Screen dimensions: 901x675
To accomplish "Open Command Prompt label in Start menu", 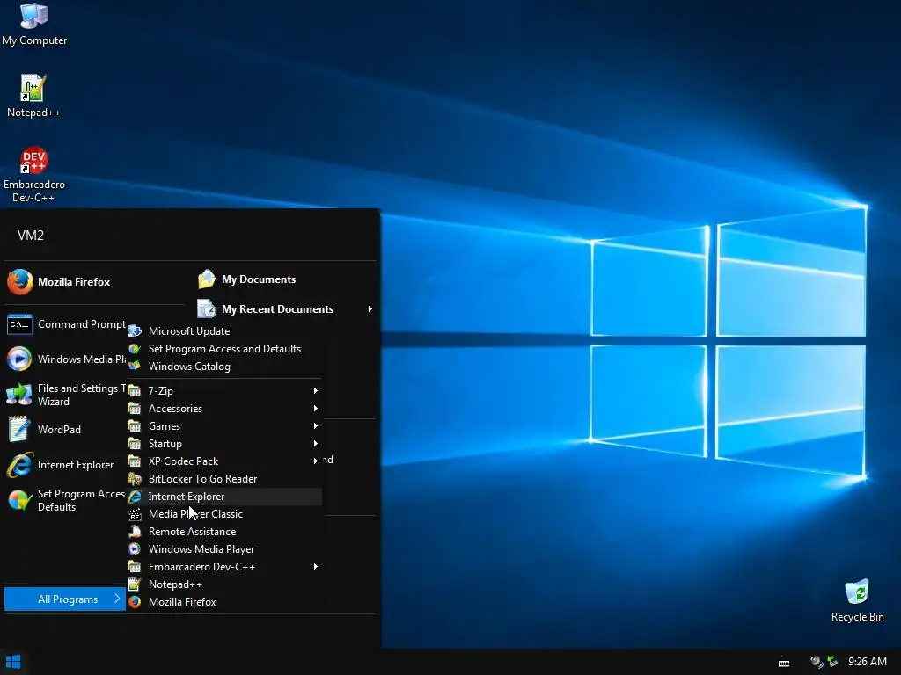I will point(82,324).
